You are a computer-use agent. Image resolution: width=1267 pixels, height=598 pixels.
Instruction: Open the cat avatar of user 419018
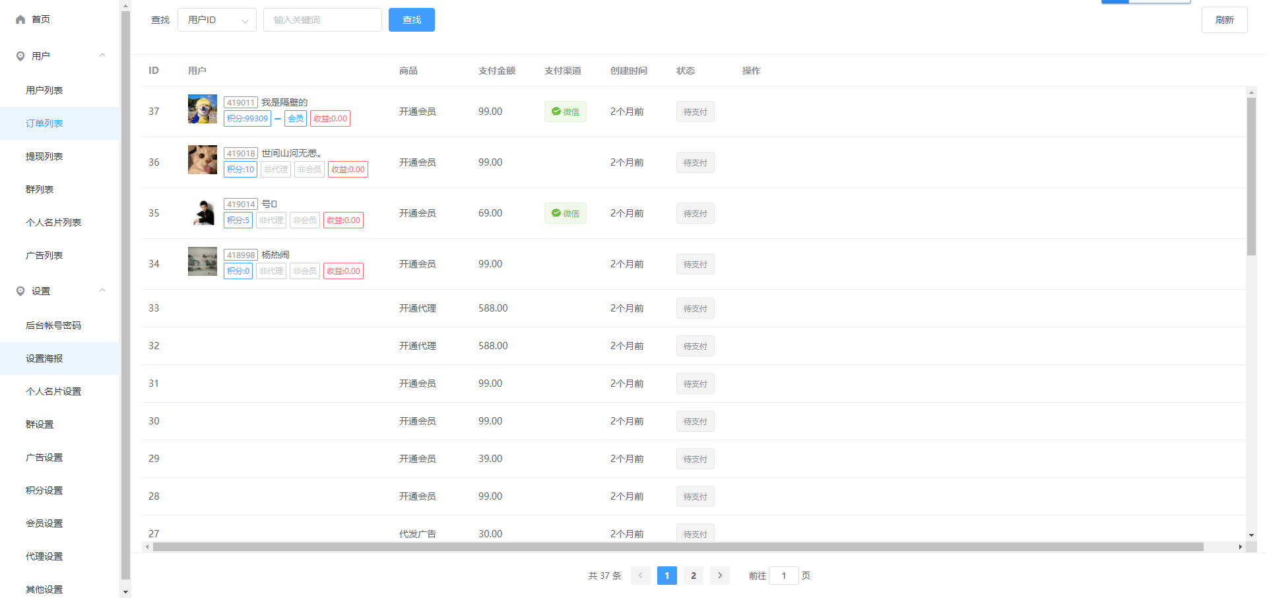click(x=202, y=160)
